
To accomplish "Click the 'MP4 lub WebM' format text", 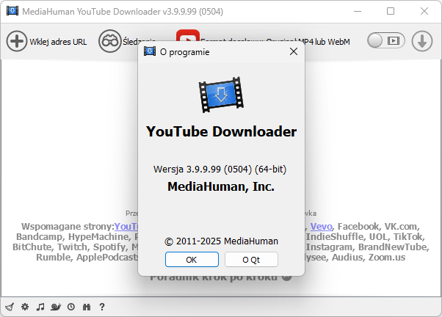I will [325, 42].
